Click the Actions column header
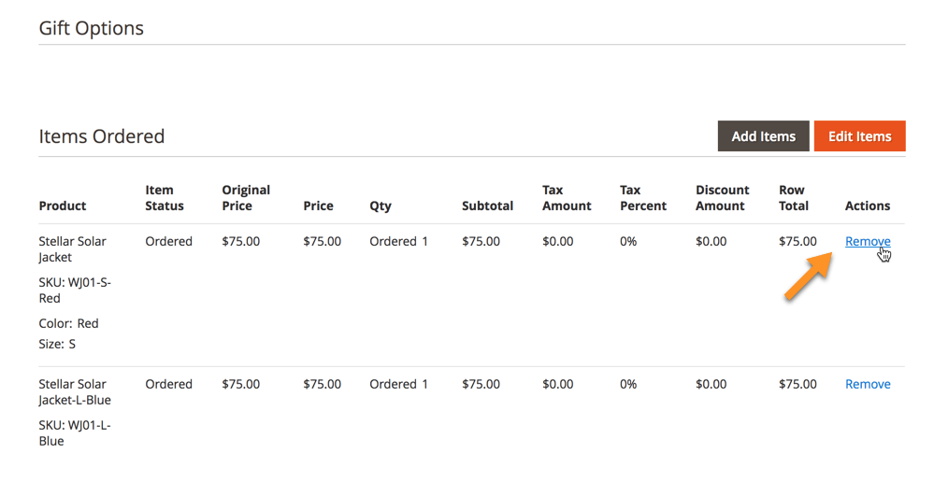Screen dimensions: 934x482 (x=867, y=206)
